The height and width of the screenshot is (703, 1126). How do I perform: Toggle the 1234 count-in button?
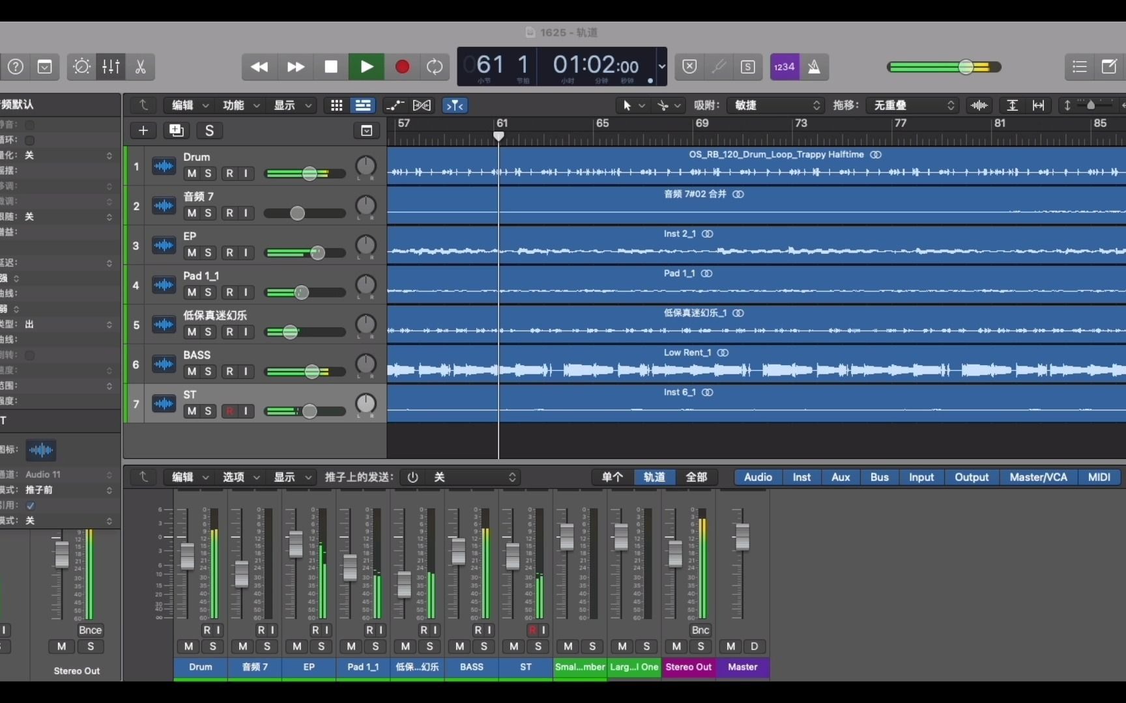pyautogui.click(x=785, y=67)
